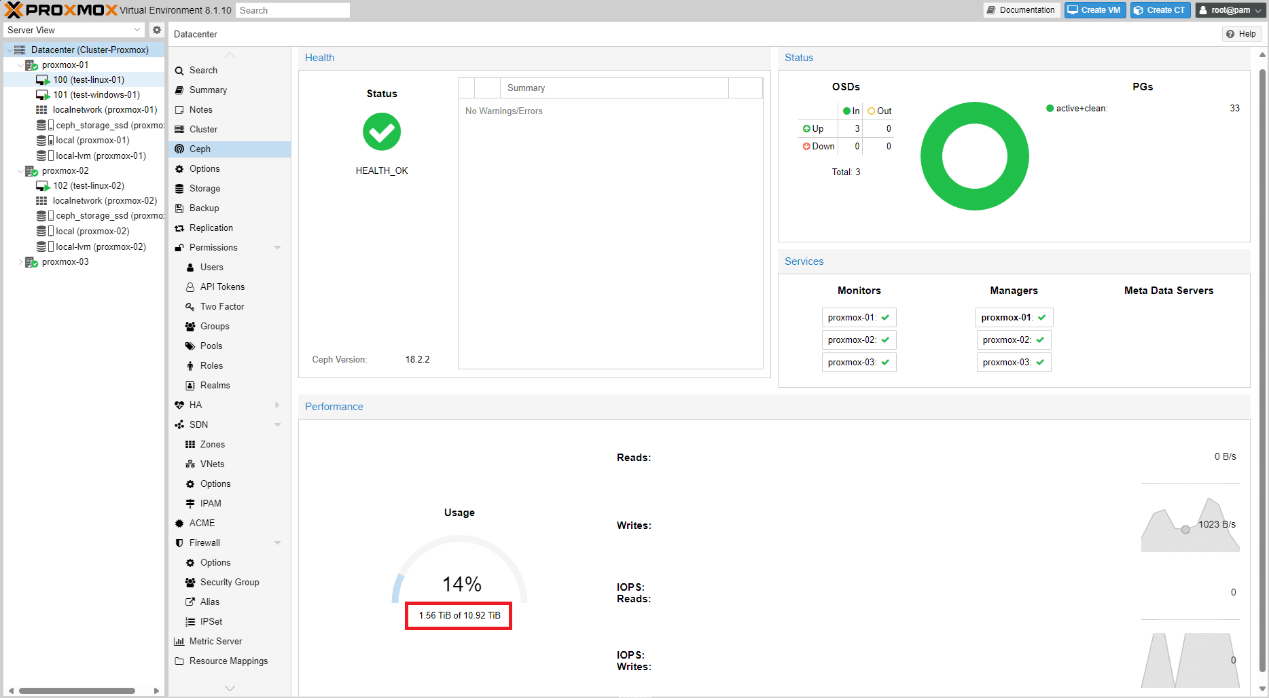Click local-lvm (proxmox-02) storage icon

point(45,247)
